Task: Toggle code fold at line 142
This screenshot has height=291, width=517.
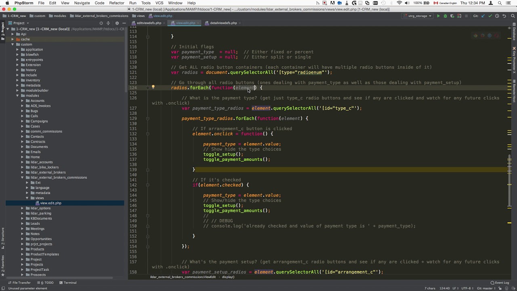Action: (147, 185)
